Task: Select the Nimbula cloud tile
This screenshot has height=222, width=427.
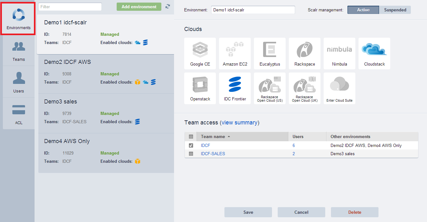Action: (x=340, y=54)
